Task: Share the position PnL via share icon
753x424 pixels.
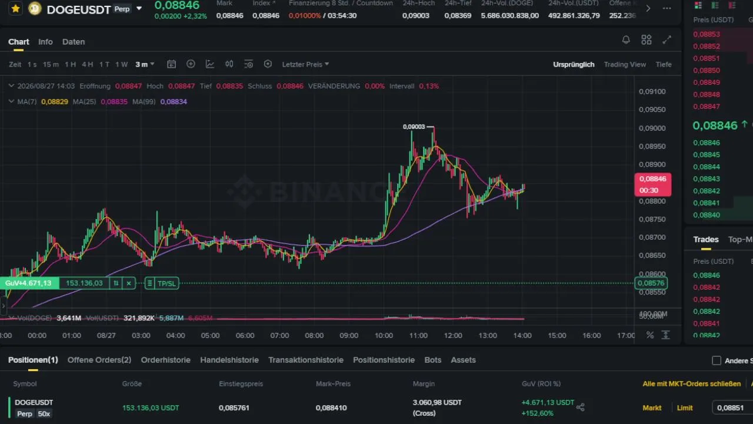Action: [581, 407]
